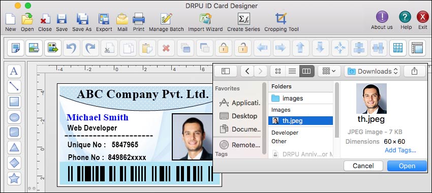The image size is (432, 193).
Task: Print the ID card
Action: coord(139,19)
